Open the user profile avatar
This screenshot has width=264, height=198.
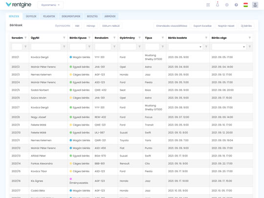pos(255,5)
